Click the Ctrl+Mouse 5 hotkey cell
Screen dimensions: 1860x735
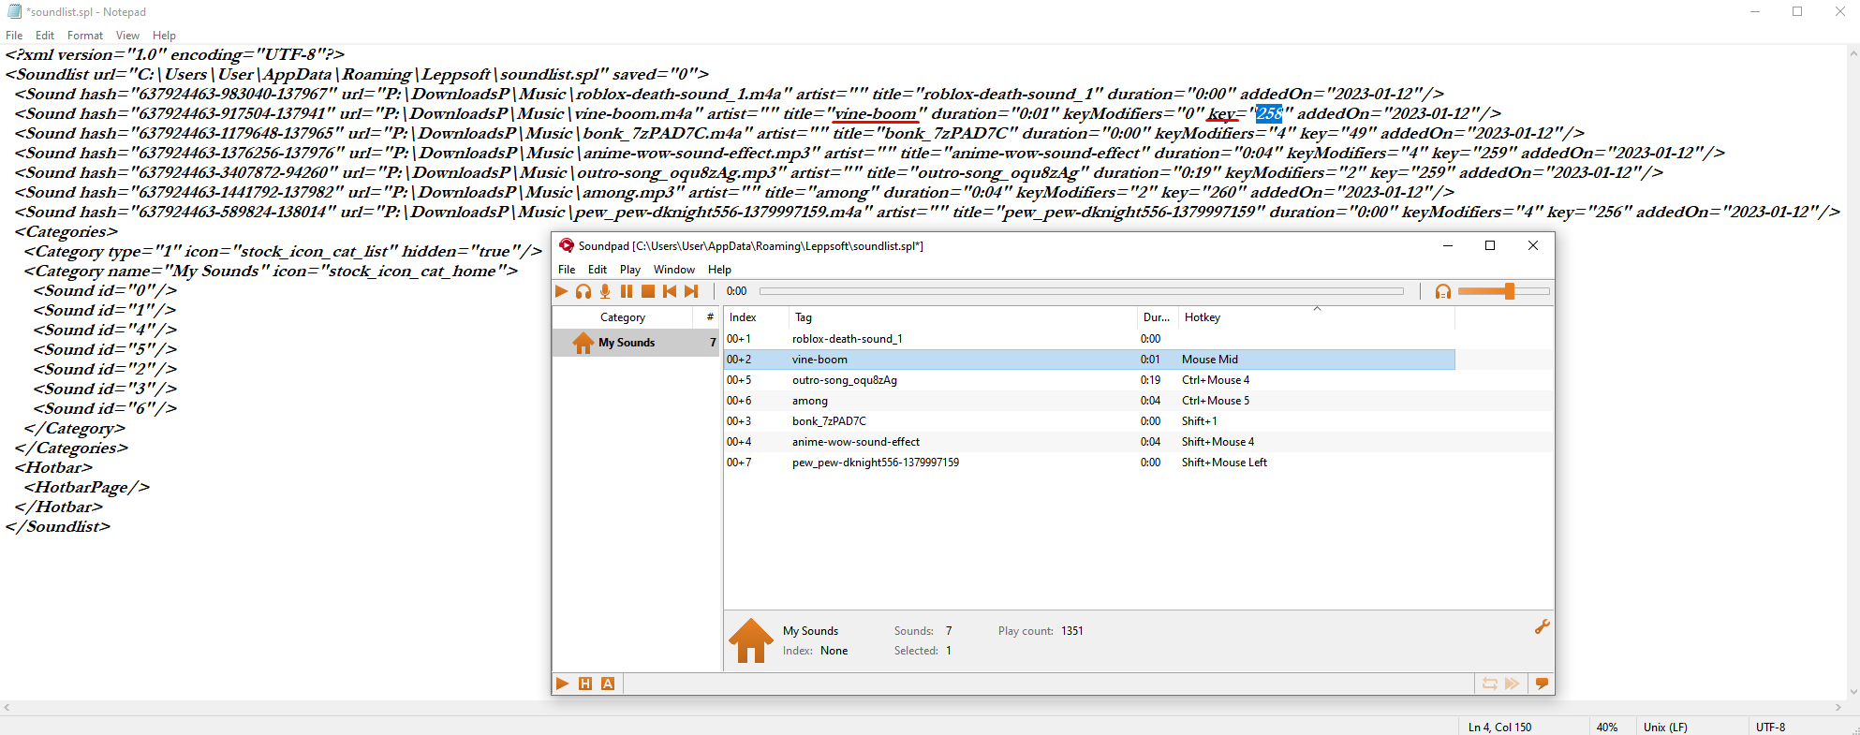[1215, 401]
